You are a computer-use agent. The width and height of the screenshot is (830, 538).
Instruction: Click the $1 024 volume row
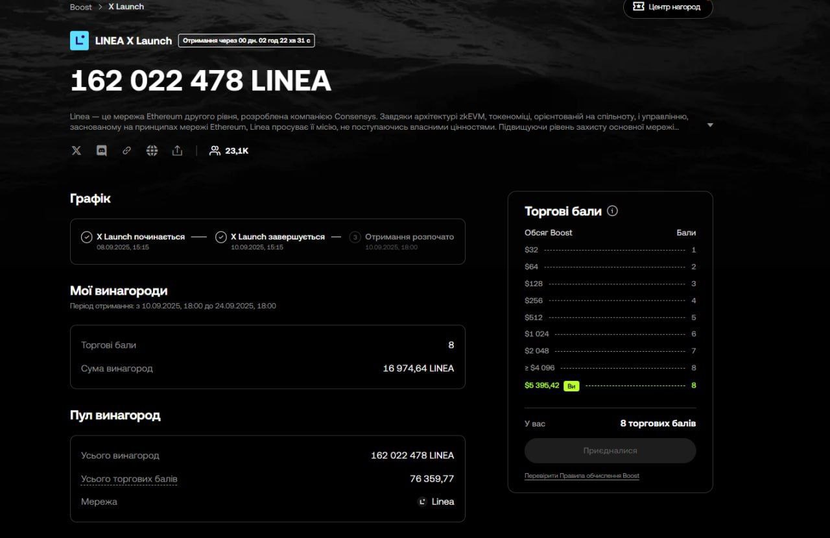[610, 334]
